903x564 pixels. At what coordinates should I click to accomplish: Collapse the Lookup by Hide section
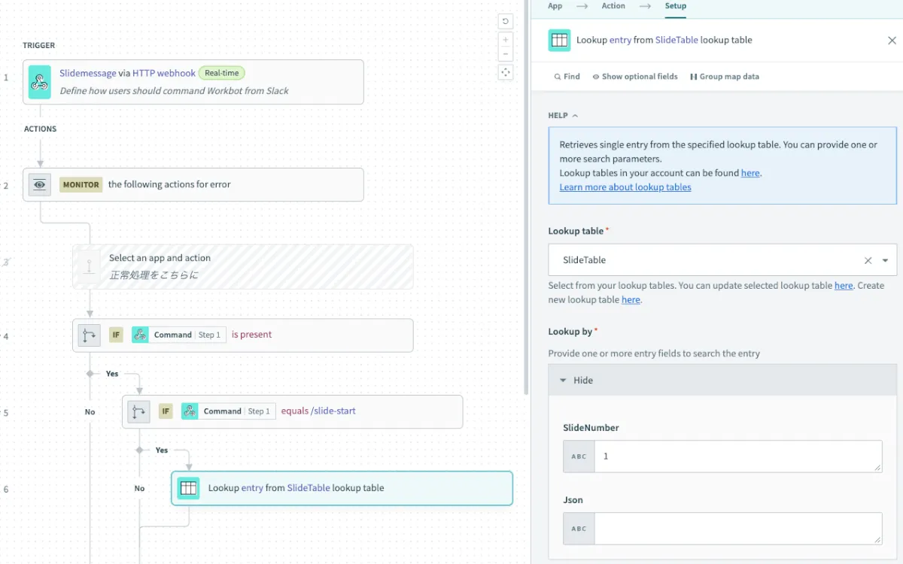tap(576, 381)
